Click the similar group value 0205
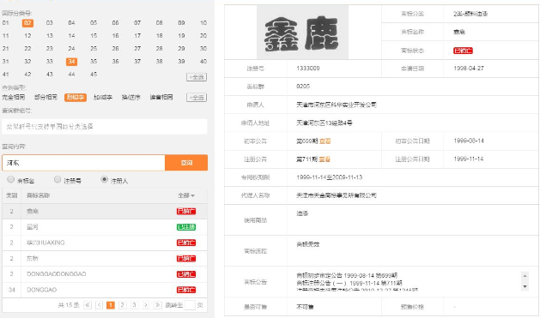The width and height of the screenshot is (540, 318). [303, 87]
